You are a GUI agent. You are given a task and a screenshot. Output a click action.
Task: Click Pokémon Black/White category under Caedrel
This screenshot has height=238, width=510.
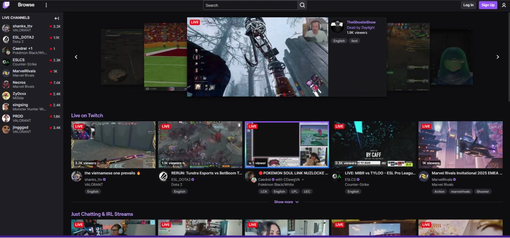[276, 185]
